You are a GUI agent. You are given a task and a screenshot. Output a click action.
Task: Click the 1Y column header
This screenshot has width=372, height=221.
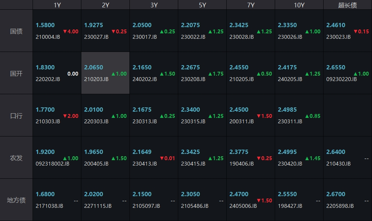tap(57, 5)
